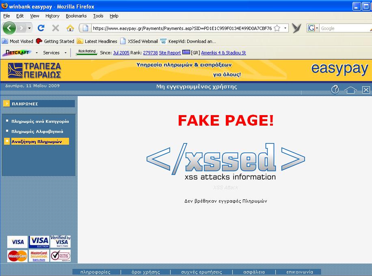Click the Netcraft toolbar logo

tap(17, 53)
